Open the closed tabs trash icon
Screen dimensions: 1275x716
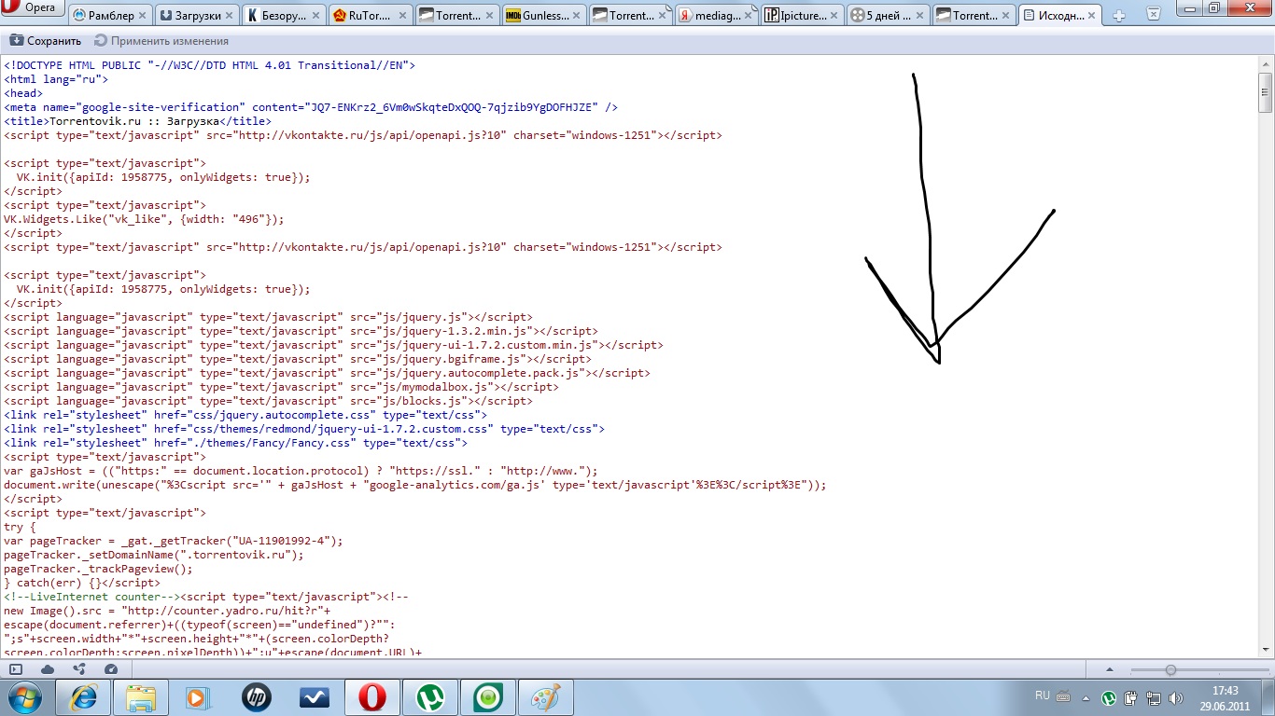1154,14
